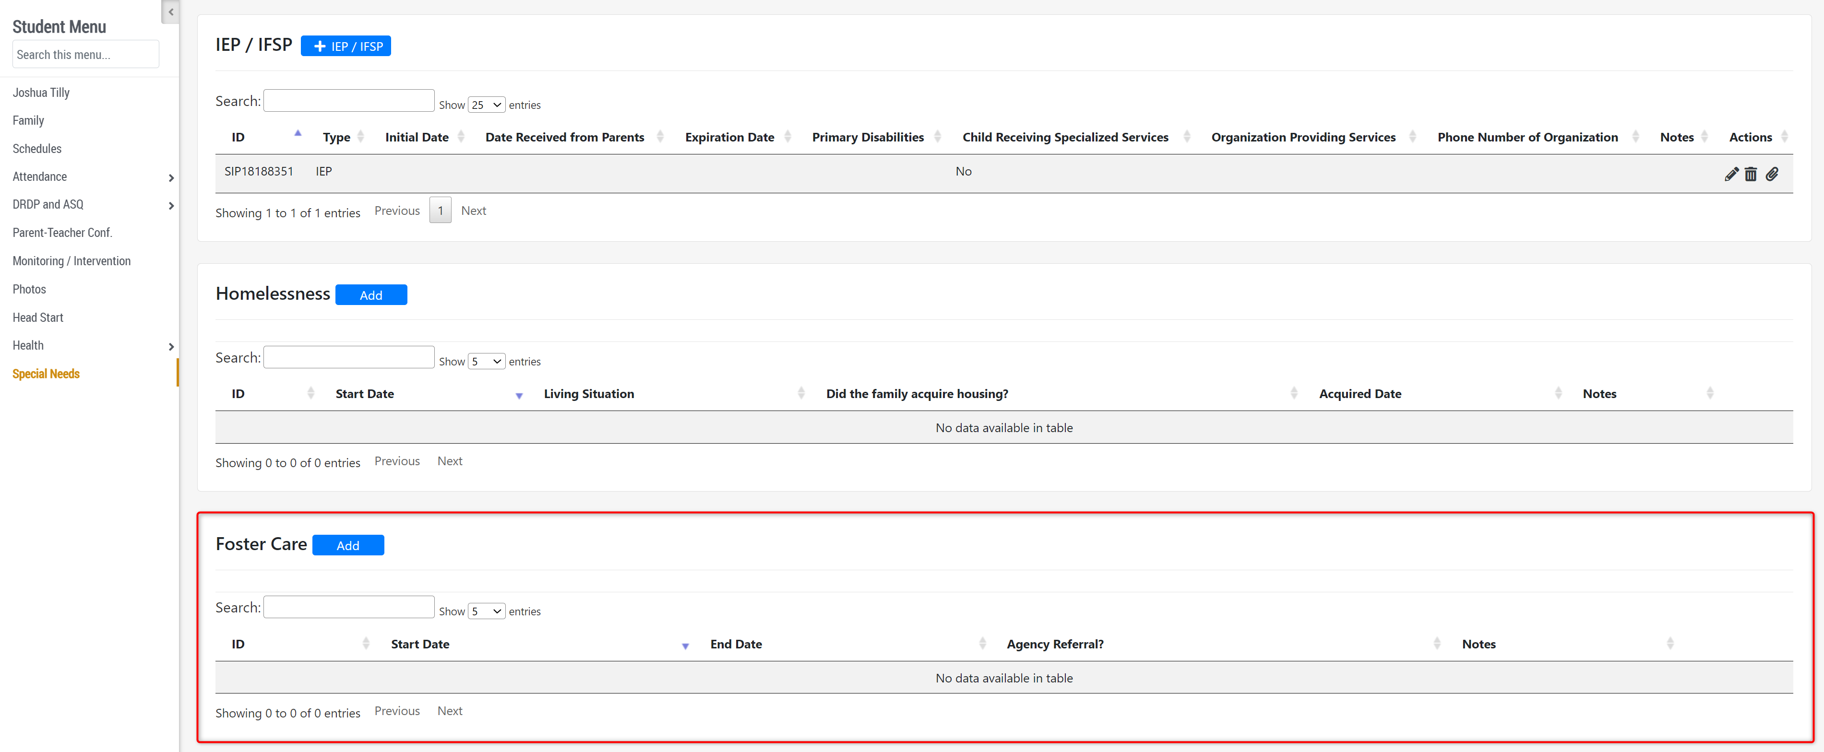This screenshot has height=752, width=1824.
Task: Click the pencil edit icon for SIP18188351
Action: [x=1731, y=174]
